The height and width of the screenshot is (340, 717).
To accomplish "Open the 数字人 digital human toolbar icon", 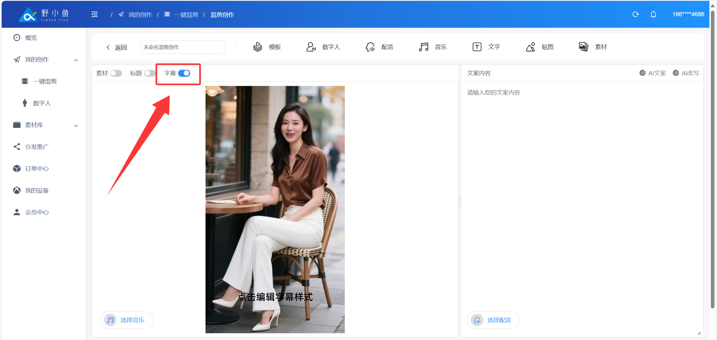I will pos(311,47).
